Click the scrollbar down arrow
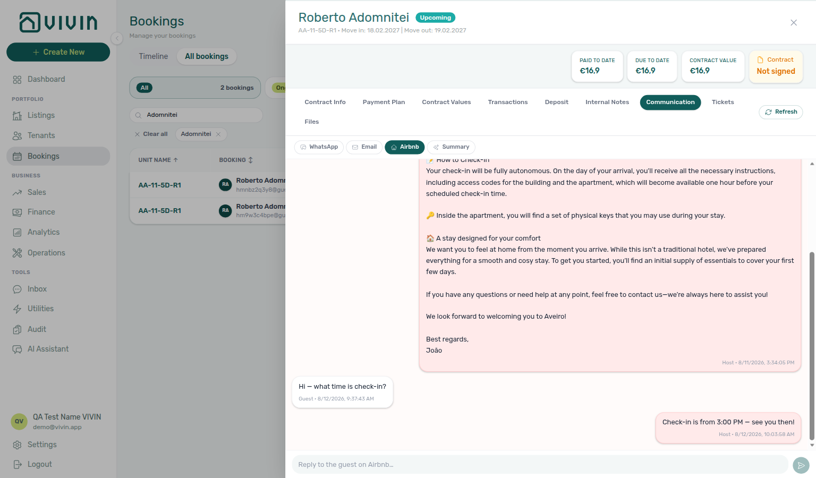This screenshot has height=478, width=816. [812, 445]
